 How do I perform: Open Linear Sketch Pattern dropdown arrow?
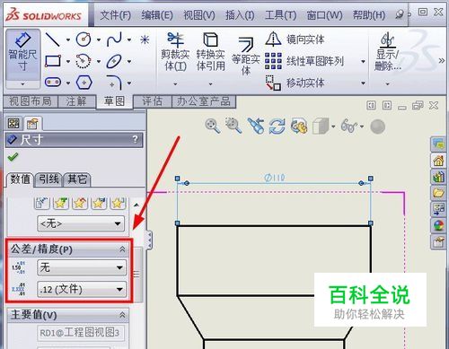coord(363,62)
